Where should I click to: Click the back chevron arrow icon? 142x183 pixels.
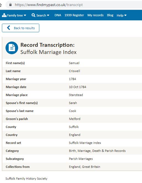coord(9,28)
